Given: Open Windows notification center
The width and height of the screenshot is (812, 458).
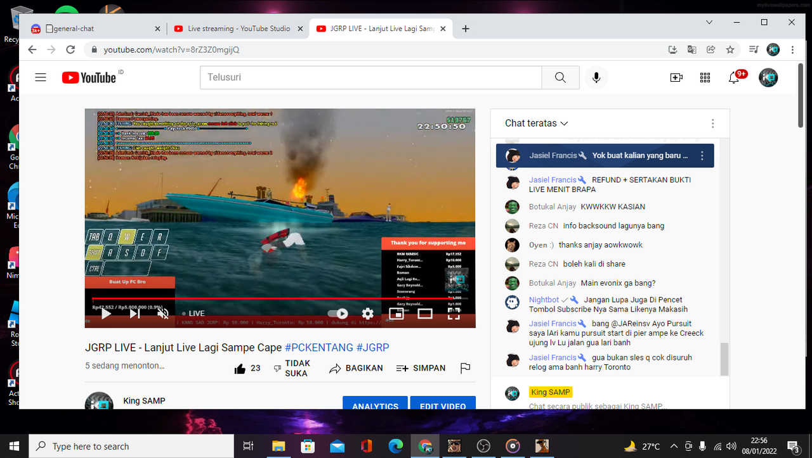Looking at the screenshot, I should click(792, 446).
